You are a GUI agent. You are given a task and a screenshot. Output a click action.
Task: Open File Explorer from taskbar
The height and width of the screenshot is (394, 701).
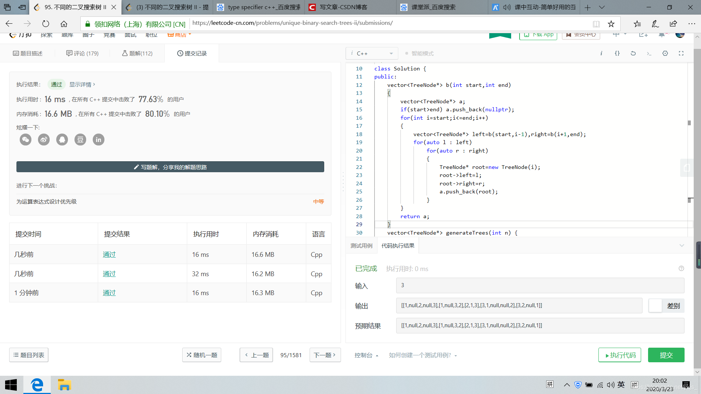pos(64,385)
